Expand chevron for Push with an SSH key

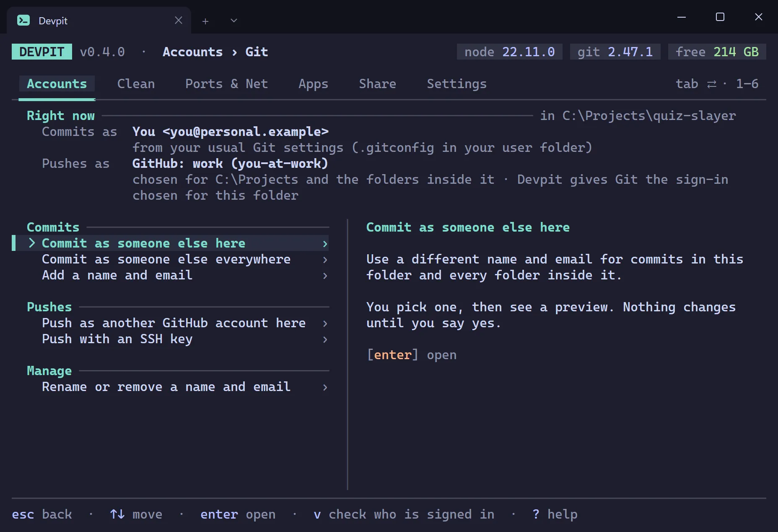tap(325, 339)
